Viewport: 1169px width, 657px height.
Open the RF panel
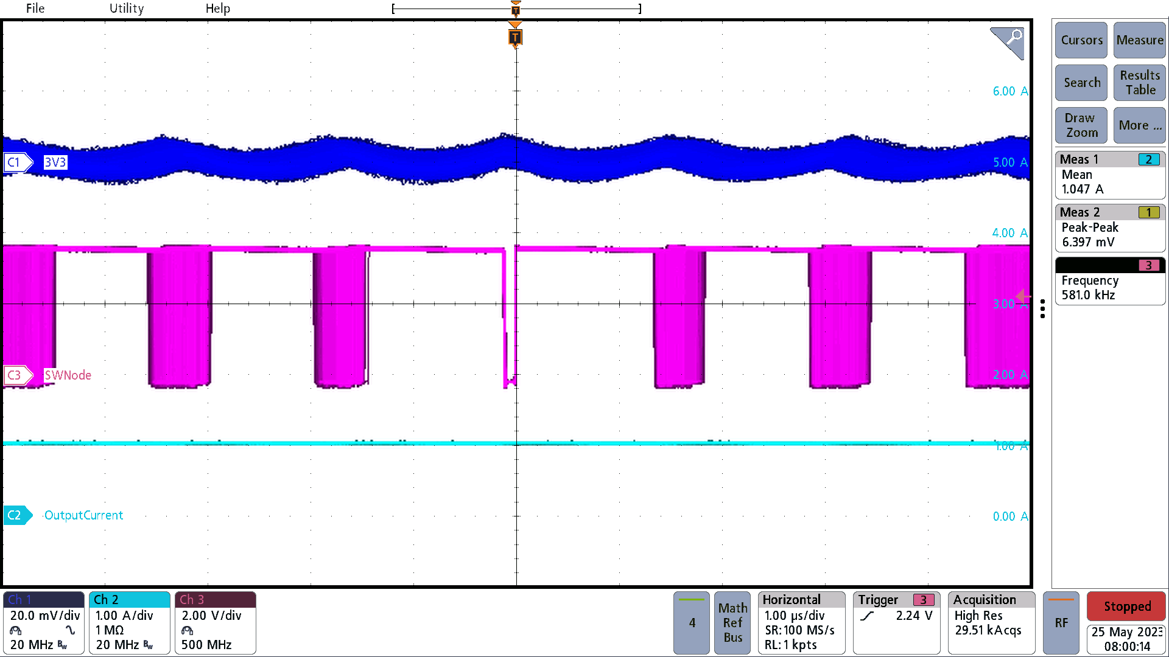pyautogui.click(x=1061, y=622)
